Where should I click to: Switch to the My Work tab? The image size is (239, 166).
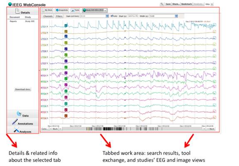(x=47, y=10)
